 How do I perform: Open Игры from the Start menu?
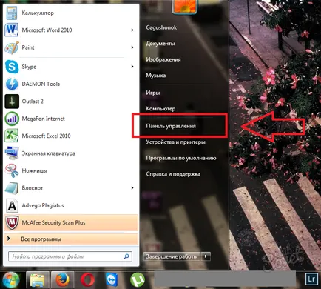[153, 93]
